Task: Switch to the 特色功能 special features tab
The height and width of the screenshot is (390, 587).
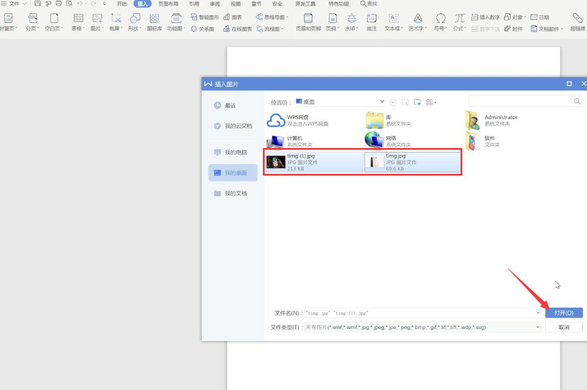Action: click(x=338, y=4)
